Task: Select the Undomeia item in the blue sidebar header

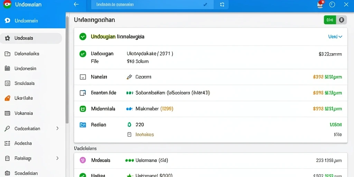Action: [33, 20]
